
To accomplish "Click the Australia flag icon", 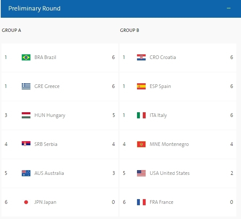I will pos(26,173).
